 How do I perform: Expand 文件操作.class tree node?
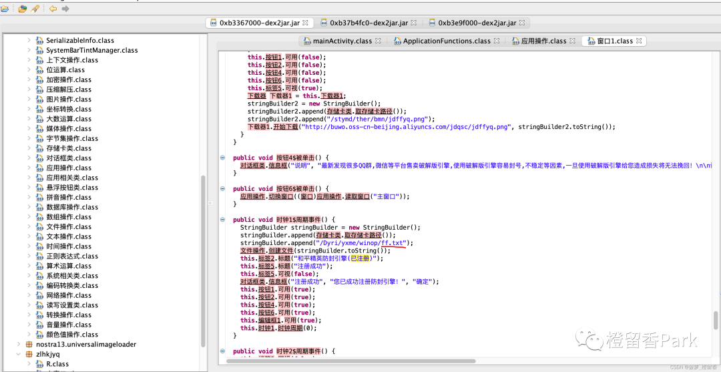29,226
